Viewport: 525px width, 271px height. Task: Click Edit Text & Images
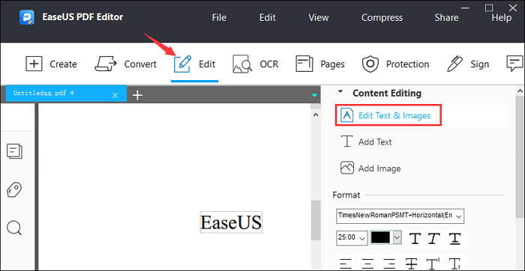[388, 115]
